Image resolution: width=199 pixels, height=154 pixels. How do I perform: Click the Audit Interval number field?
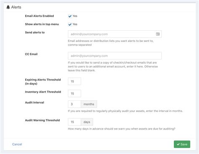[x=74, y=104]
